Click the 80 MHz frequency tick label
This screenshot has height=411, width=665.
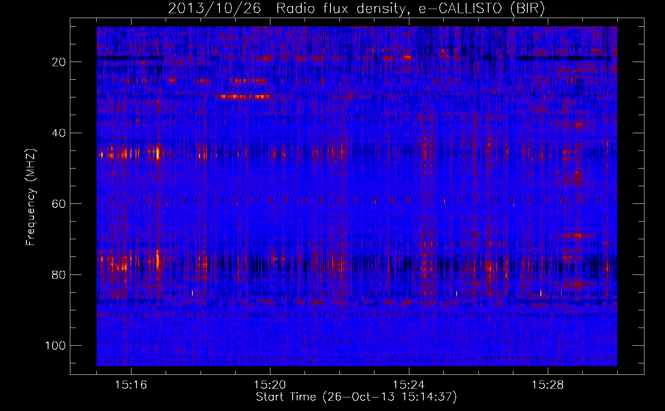point(59,275)
